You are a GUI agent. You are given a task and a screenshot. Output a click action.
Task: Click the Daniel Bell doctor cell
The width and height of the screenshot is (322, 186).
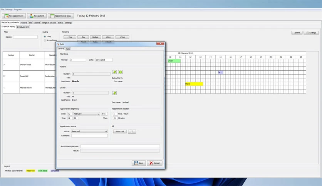click(32, 76)
